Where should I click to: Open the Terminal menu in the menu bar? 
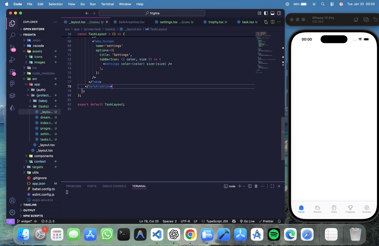[107, 4]
